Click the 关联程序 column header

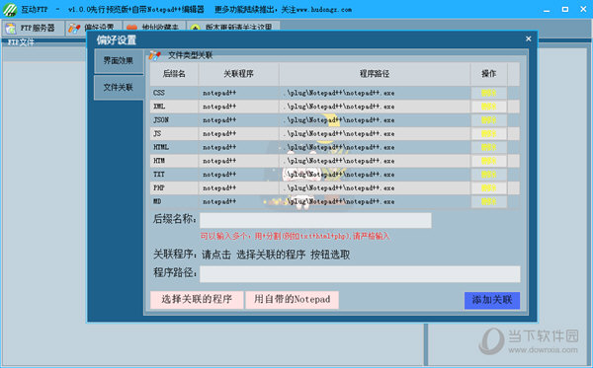point(238,74)
